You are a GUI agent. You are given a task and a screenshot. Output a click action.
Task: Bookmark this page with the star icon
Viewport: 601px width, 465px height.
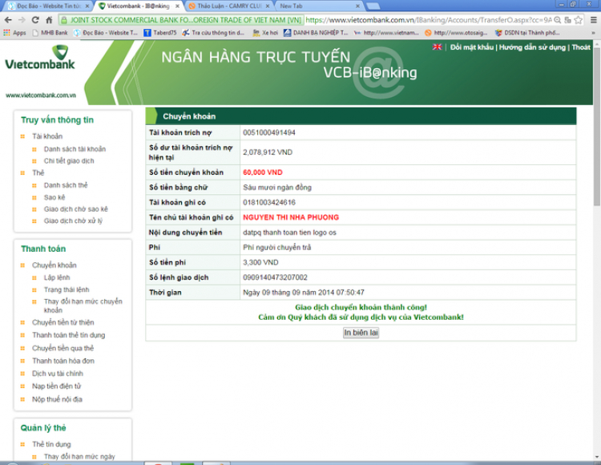coord(578,20)
